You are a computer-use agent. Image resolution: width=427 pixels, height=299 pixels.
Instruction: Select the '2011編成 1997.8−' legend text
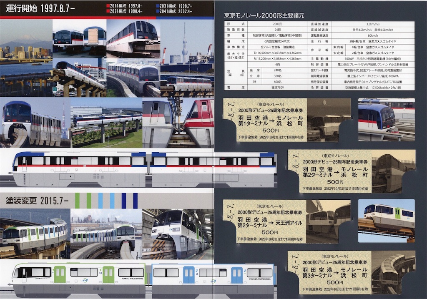[x=126, y=6]
